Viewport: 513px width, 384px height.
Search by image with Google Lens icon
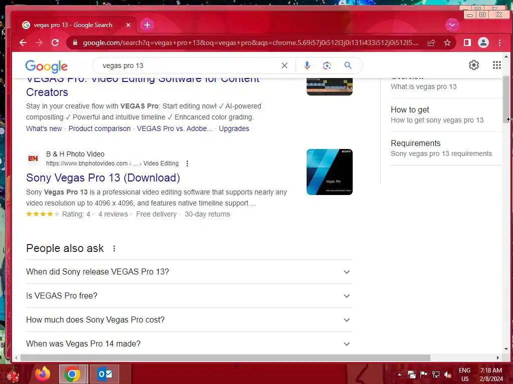tap(327, 65)
